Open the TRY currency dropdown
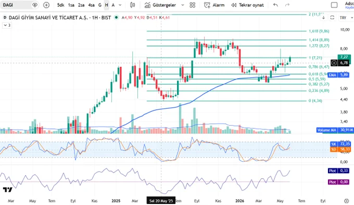This screenshot has width=354, height=205. 346,18
